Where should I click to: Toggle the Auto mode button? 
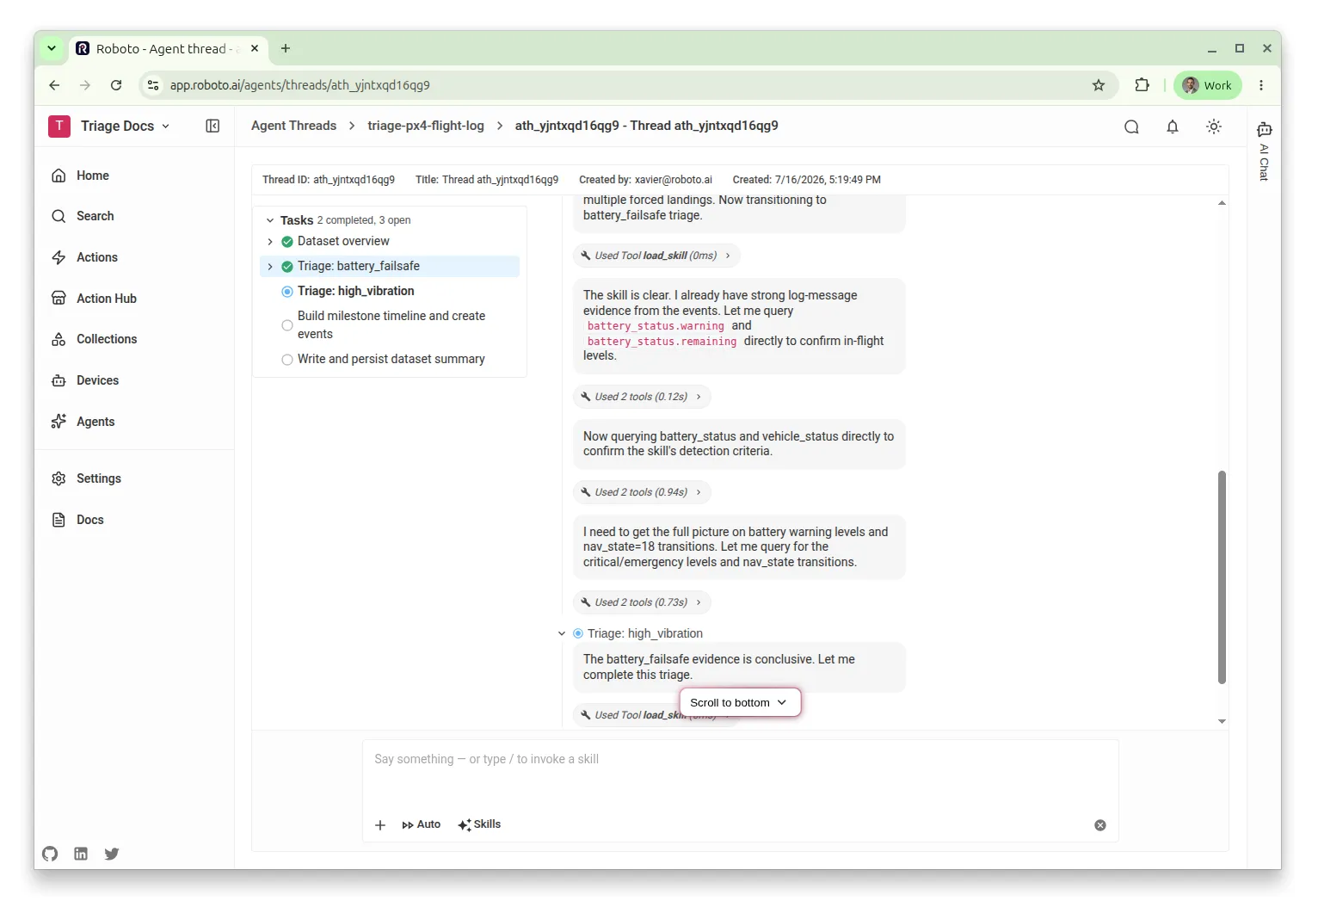click(422, 824)
